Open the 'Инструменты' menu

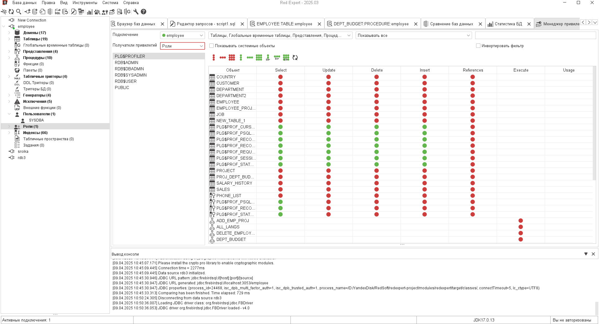point(85,3)
